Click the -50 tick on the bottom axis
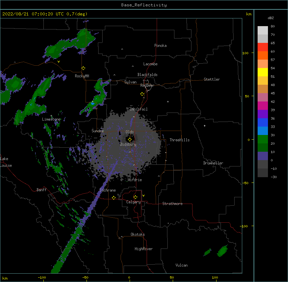Image resolution: width=288 pixels, height=282 pixels. (x=85, y=277)
